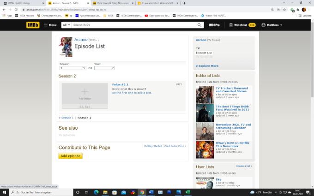
Task: Expand the Matthias account menu
Action: click(272, 25)
